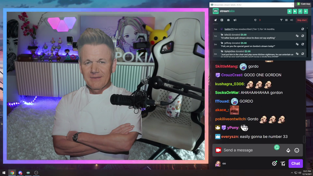
Task: Click SkittleMang username in chat
Action: point(226,66)
